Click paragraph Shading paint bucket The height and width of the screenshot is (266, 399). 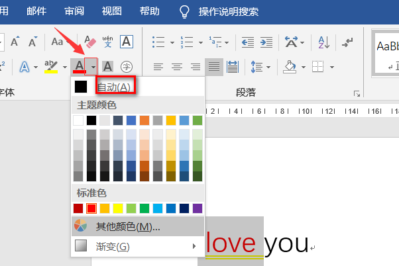[290, 67]
